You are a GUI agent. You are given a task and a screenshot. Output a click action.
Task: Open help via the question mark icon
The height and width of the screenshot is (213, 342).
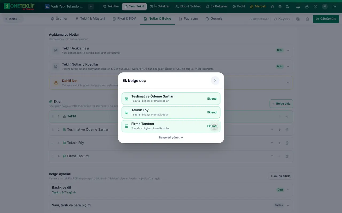[316, 6]
